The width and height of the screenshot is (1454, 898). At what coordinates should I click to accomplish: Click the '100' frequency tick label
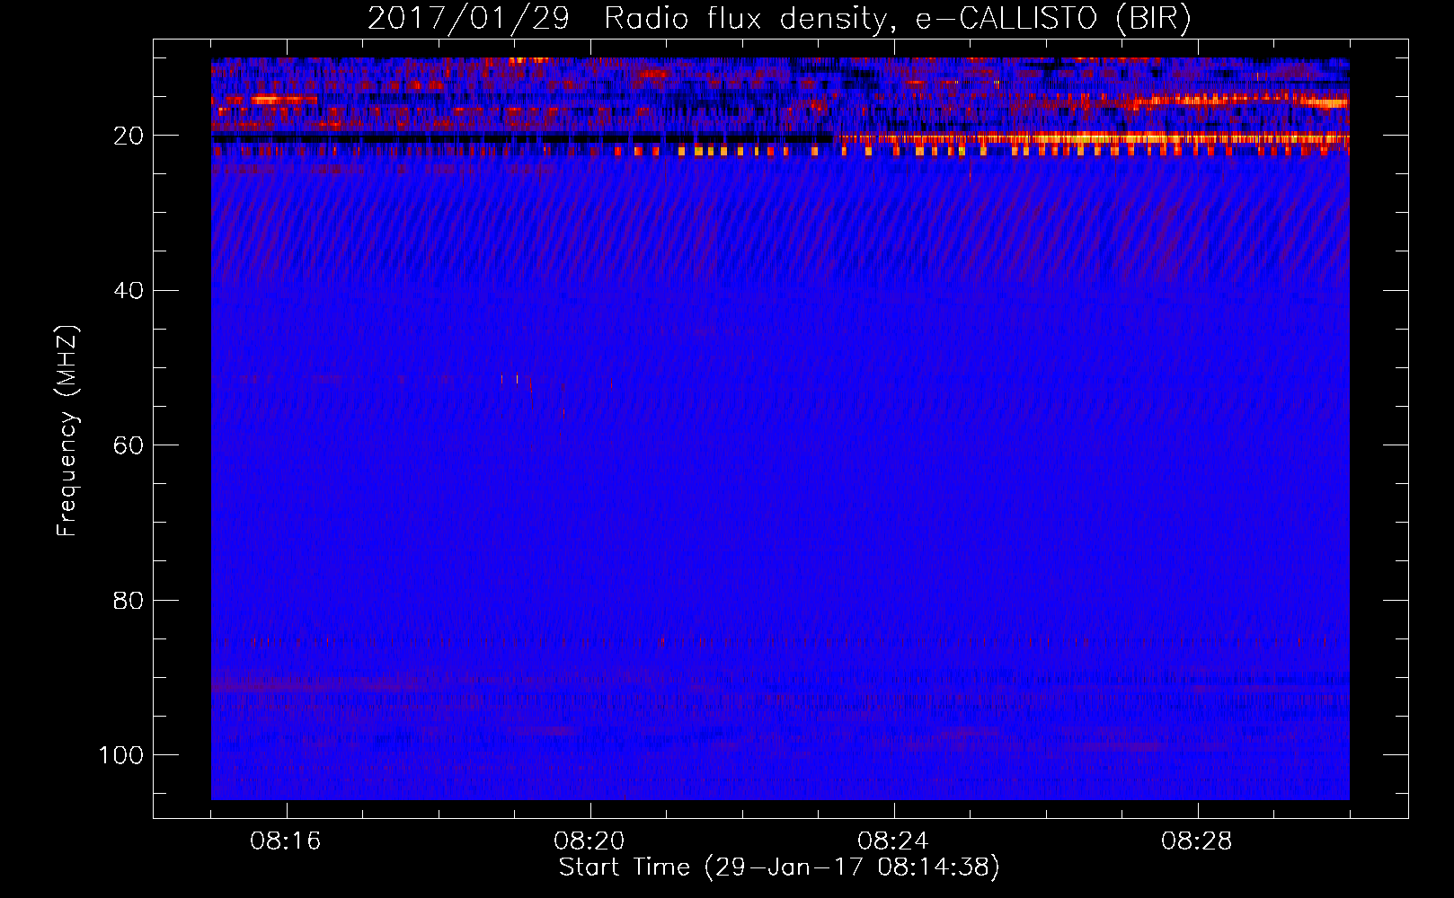coord(121,755)
